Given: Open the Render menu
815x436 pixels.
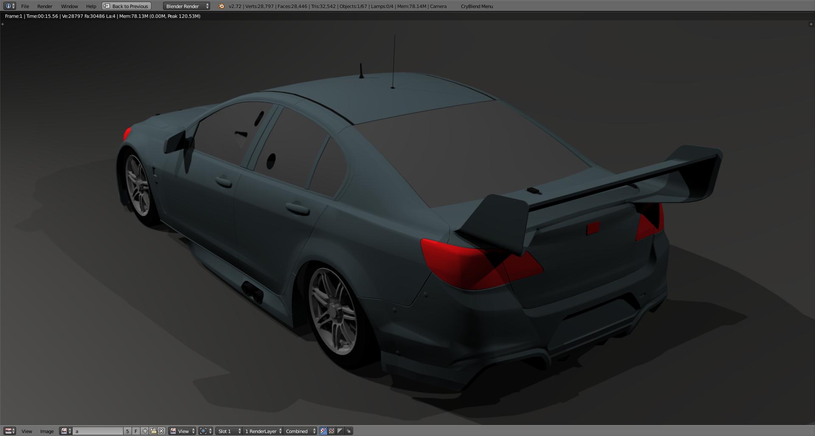Looking at the screenshot, I should 45,6.
